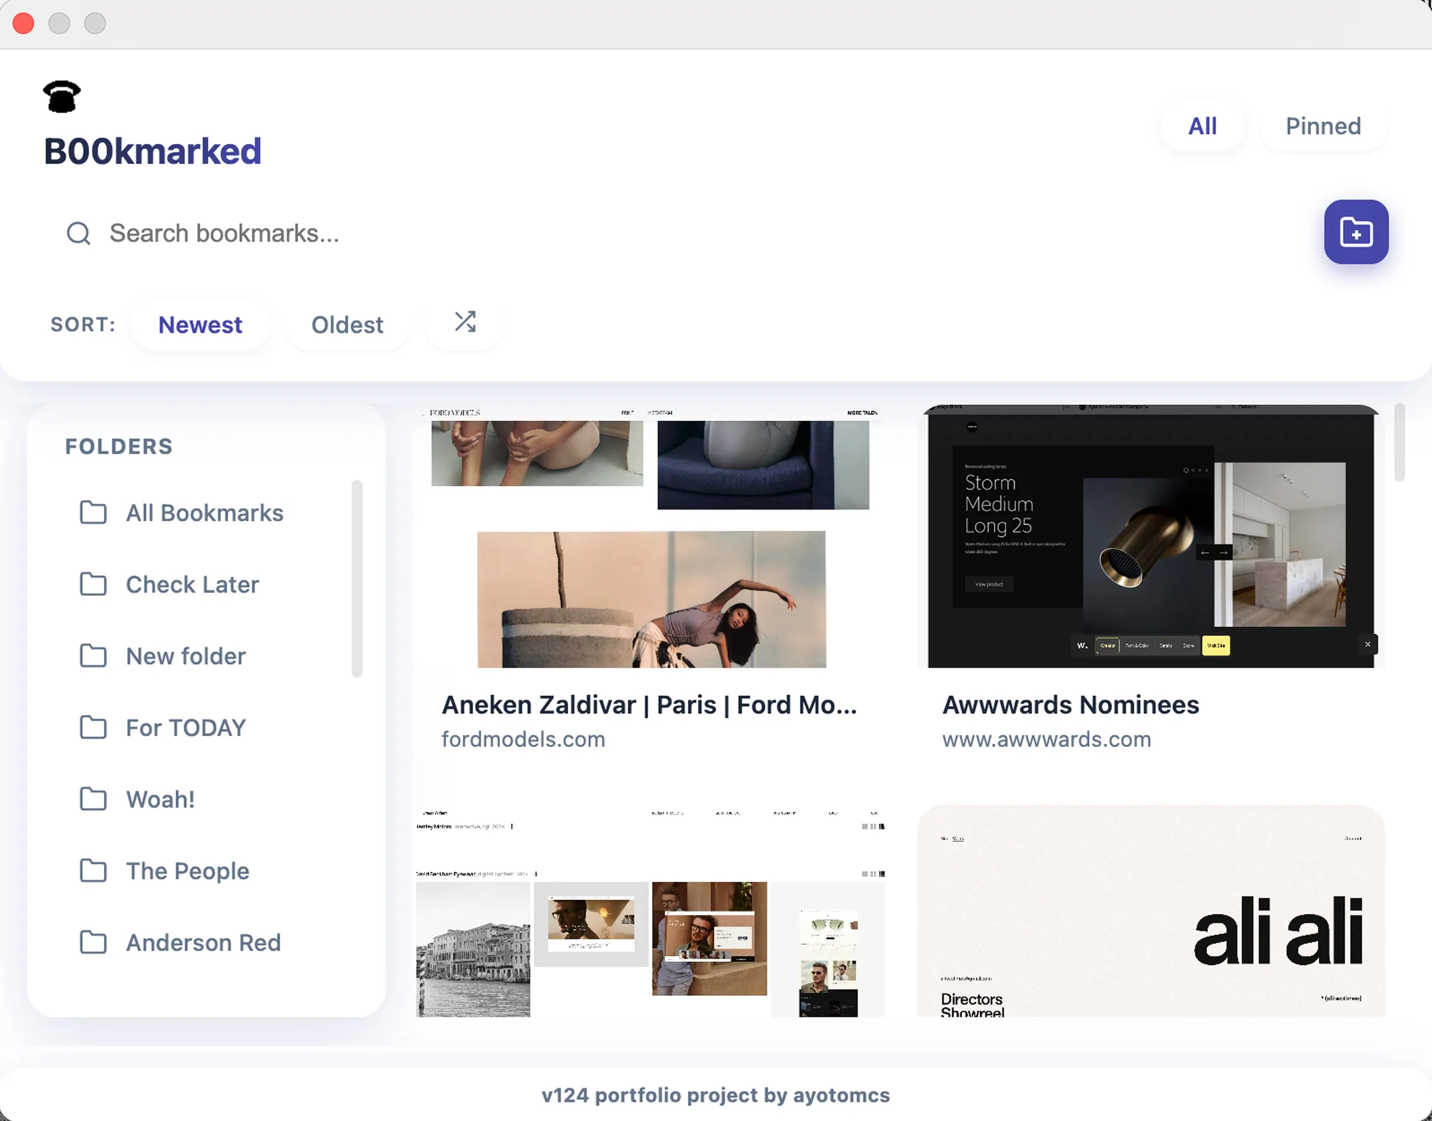Click the folders list scrollbar
Image resolution: width=1432 pixels, height=1121 pixels.
point(356,578)
